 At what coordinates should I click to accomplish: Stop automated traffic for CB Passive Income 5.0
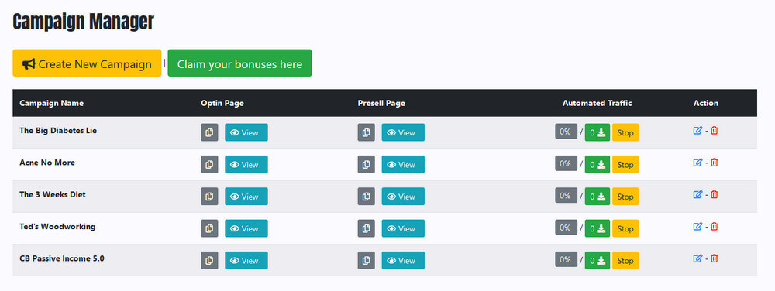pos(625,260)
